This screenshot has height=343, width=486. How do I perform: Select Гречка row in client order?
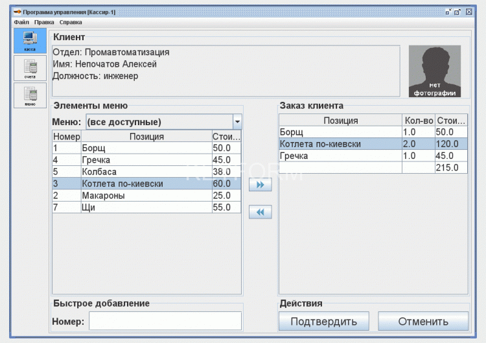[340, 156]
